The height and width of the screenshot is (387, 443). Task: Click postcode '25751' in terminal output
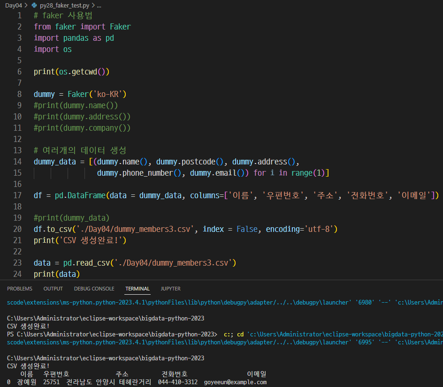point(52,382)
